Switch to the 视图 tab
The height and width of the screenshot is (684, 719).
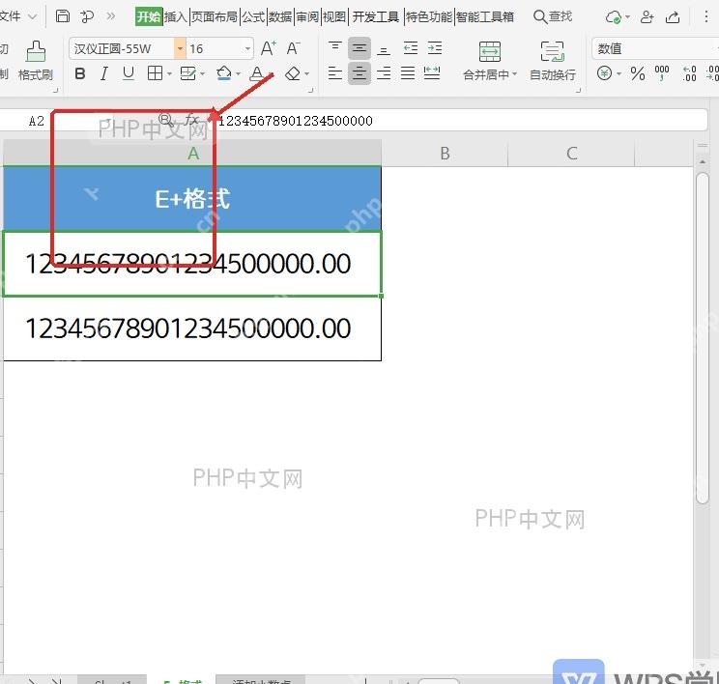point(334,17)
